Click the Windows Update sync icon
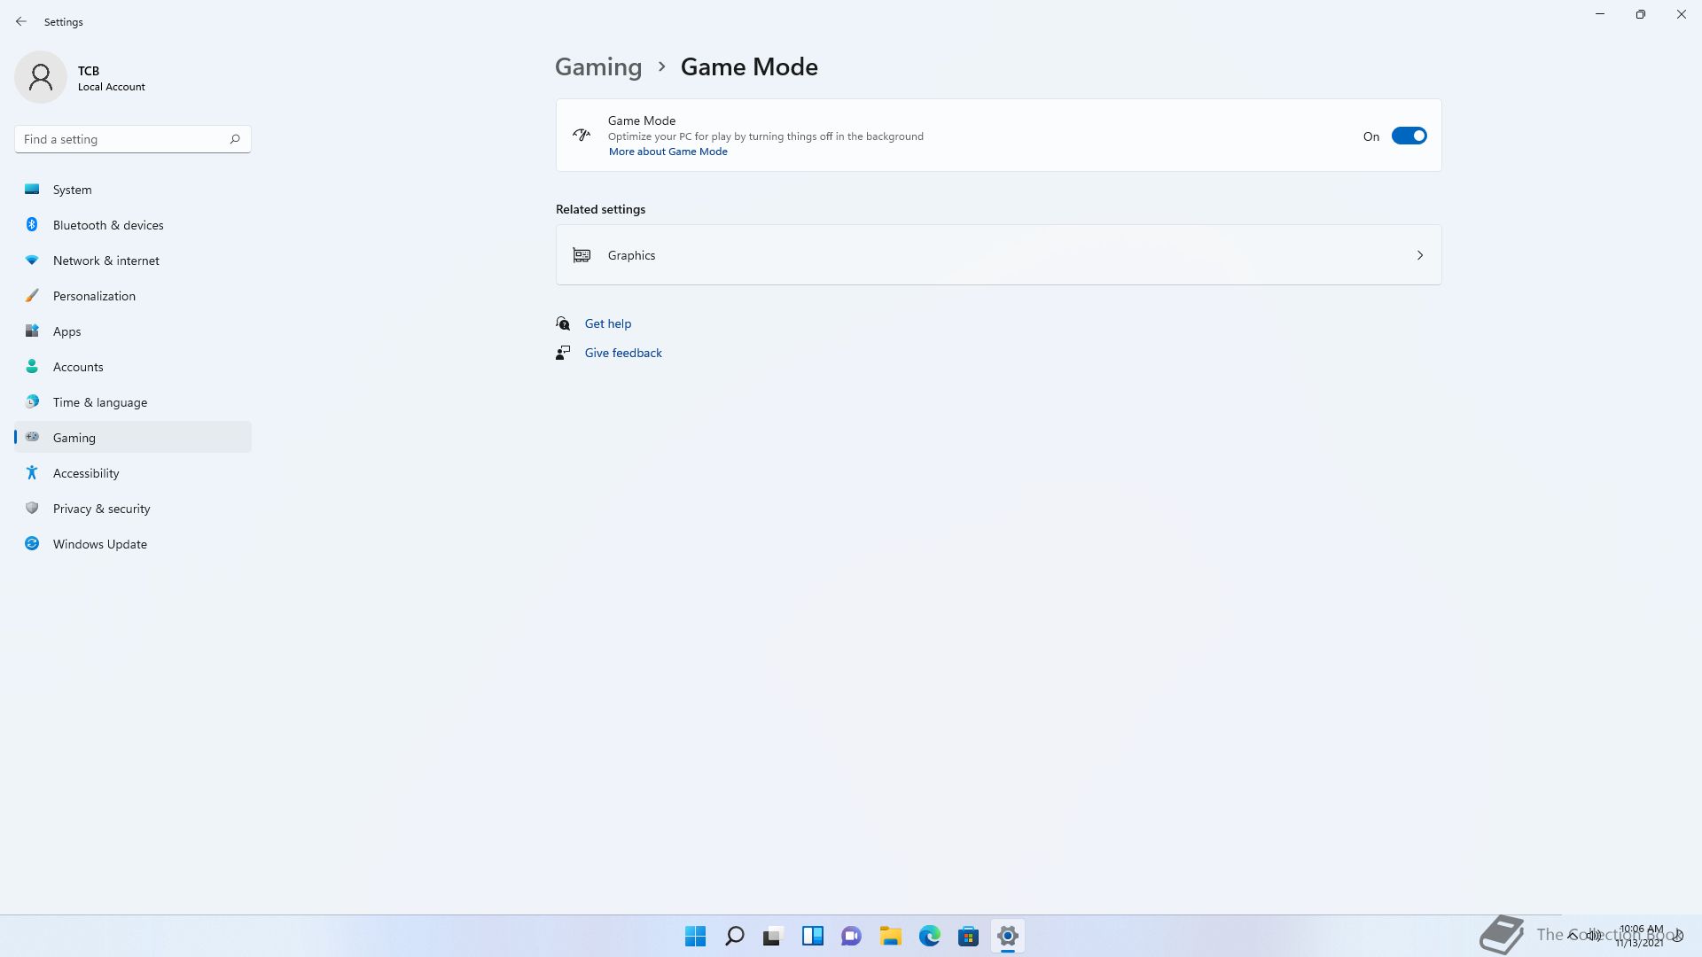 coord(32,543)
